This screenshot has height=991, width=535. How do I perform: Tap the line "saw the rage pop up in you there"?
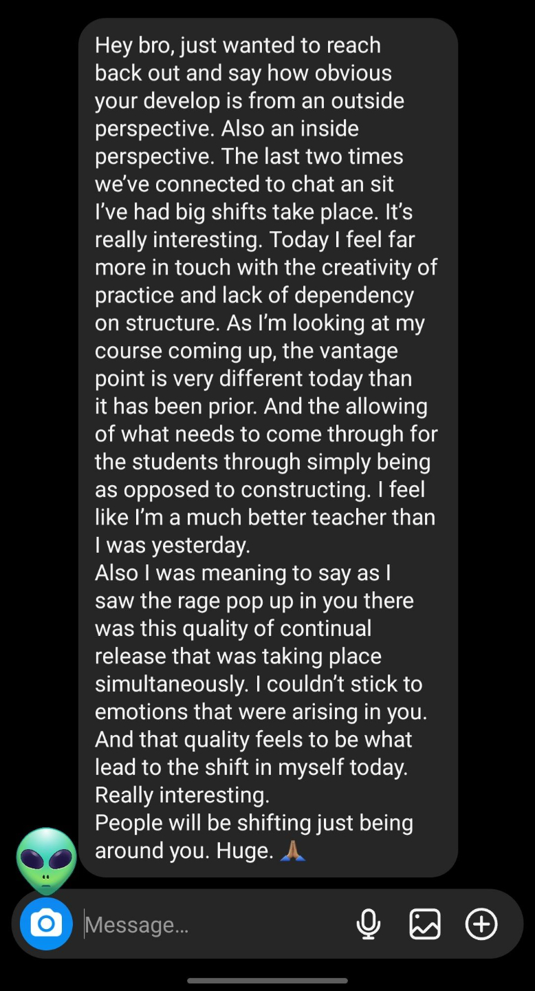click(254, 601)
